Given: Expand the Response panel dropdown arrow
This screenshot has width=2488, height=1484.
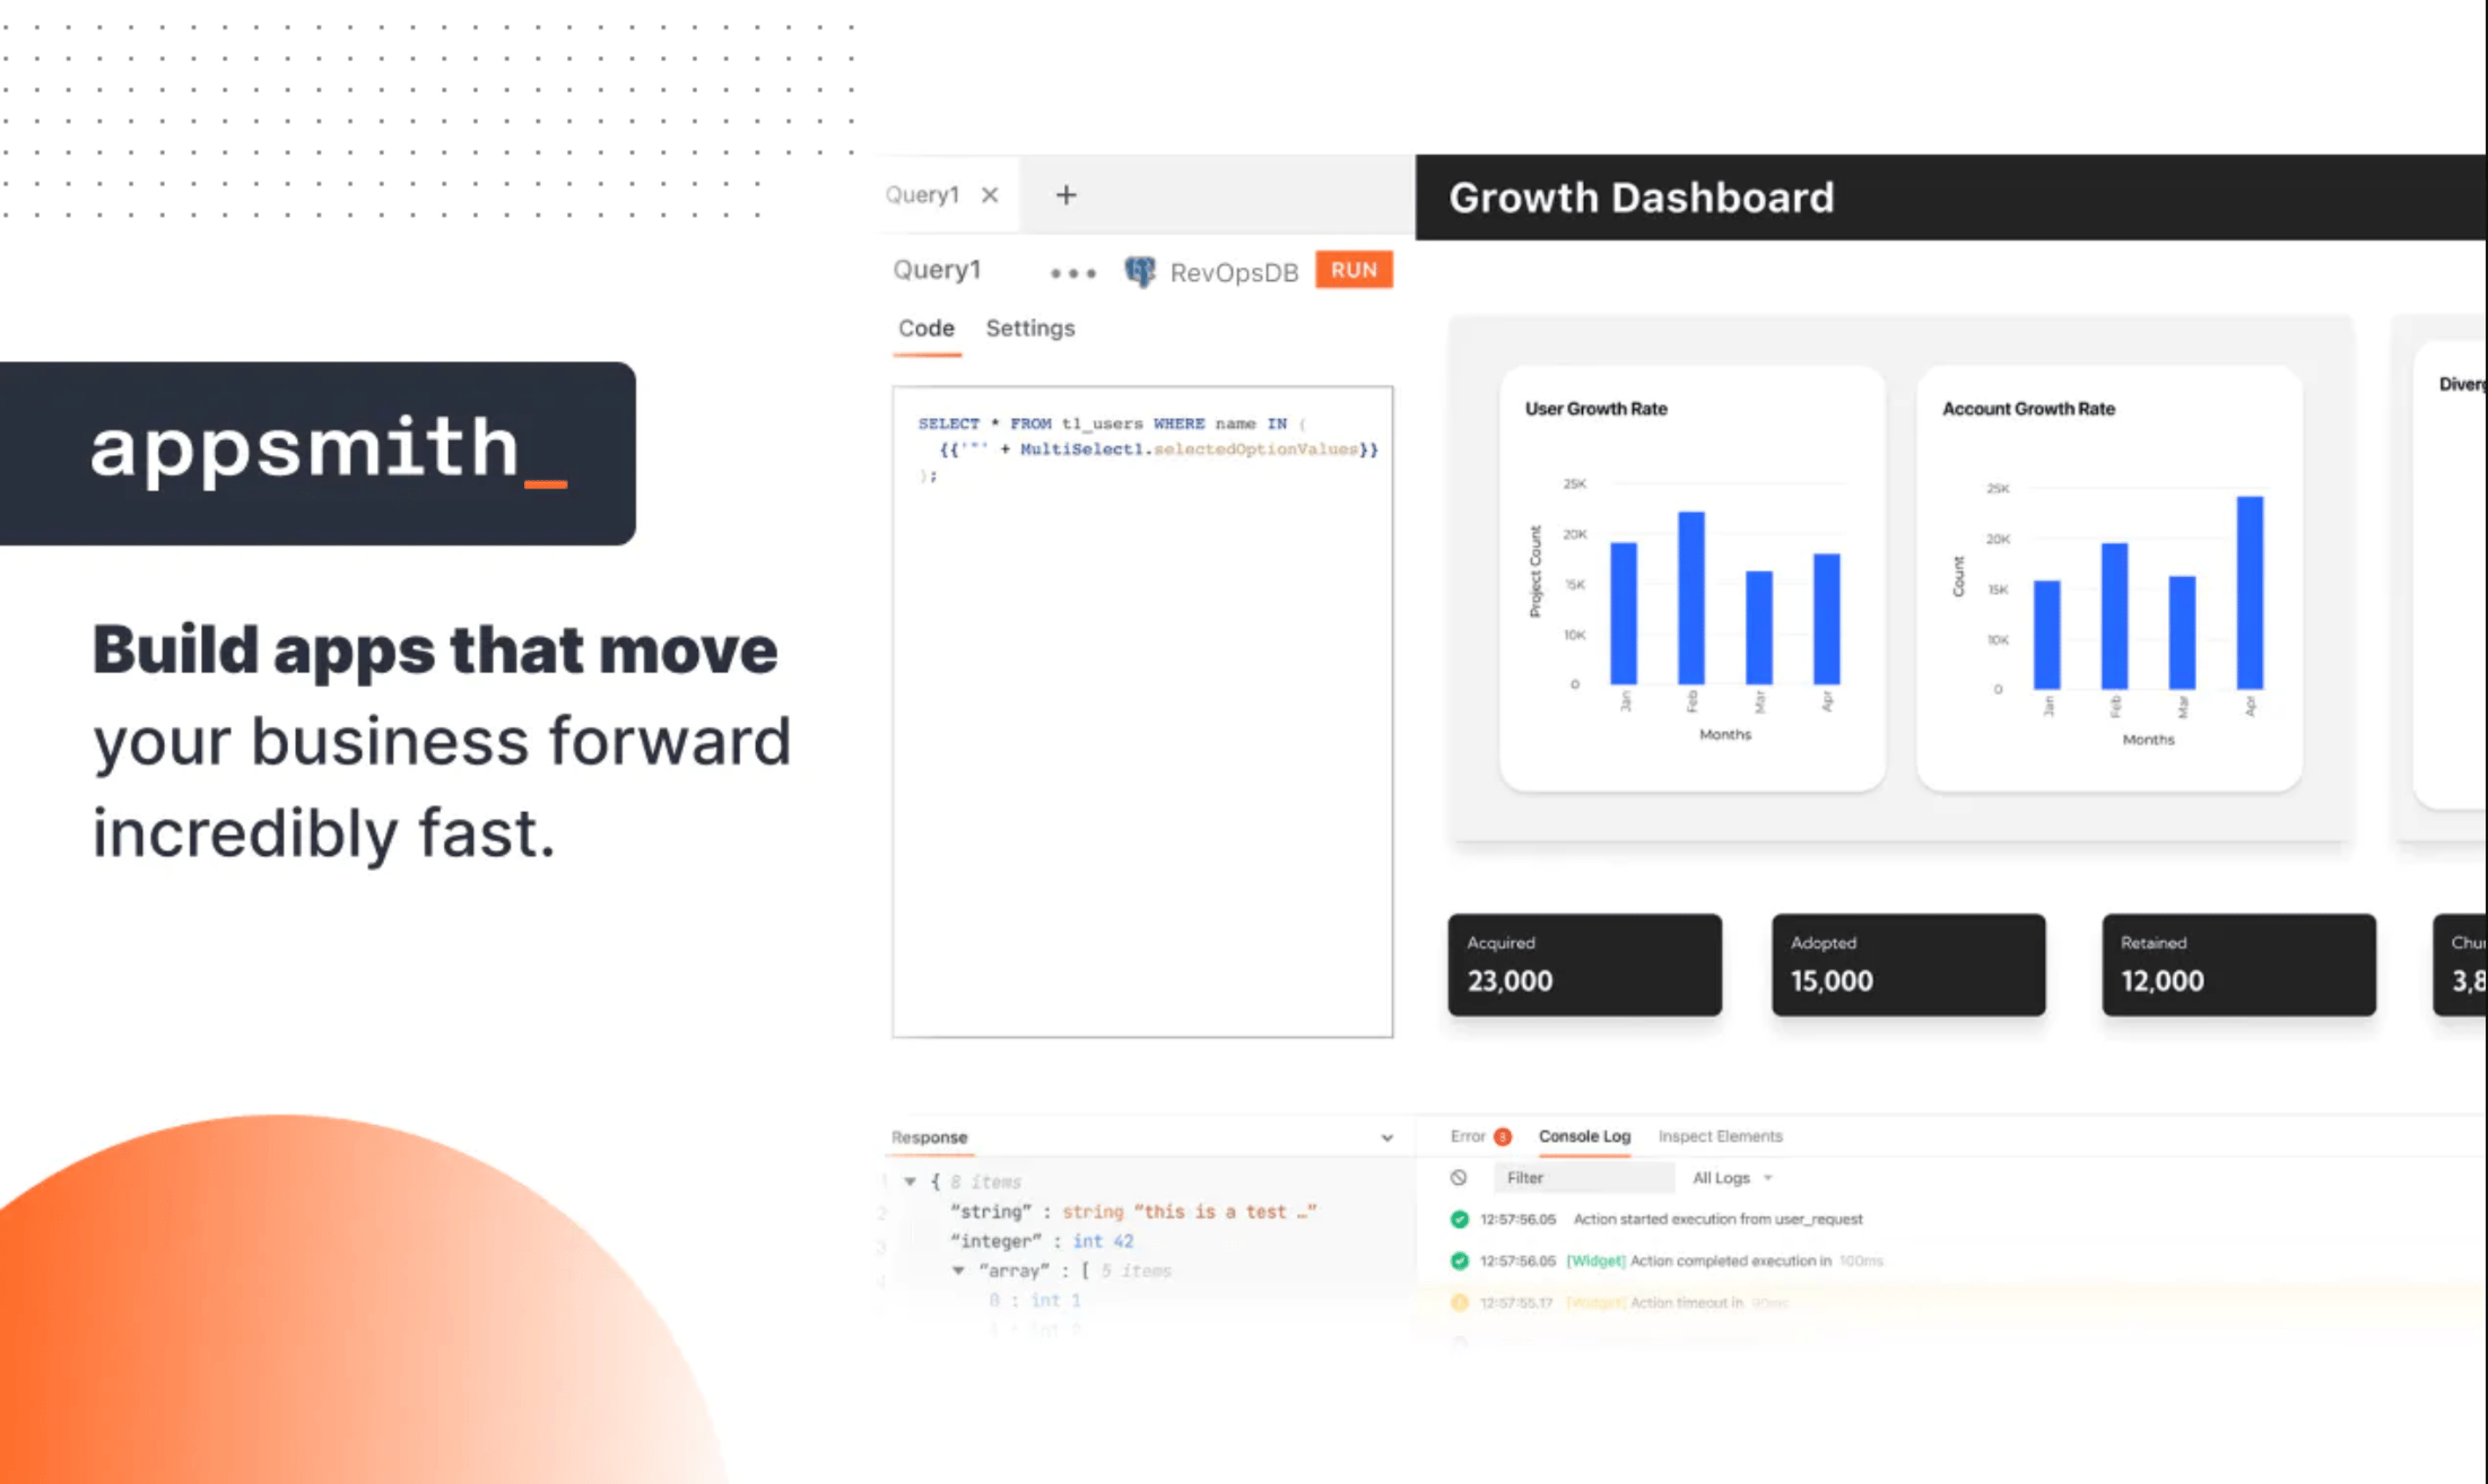Looking at the screenshot, I should [1389, 1137].
